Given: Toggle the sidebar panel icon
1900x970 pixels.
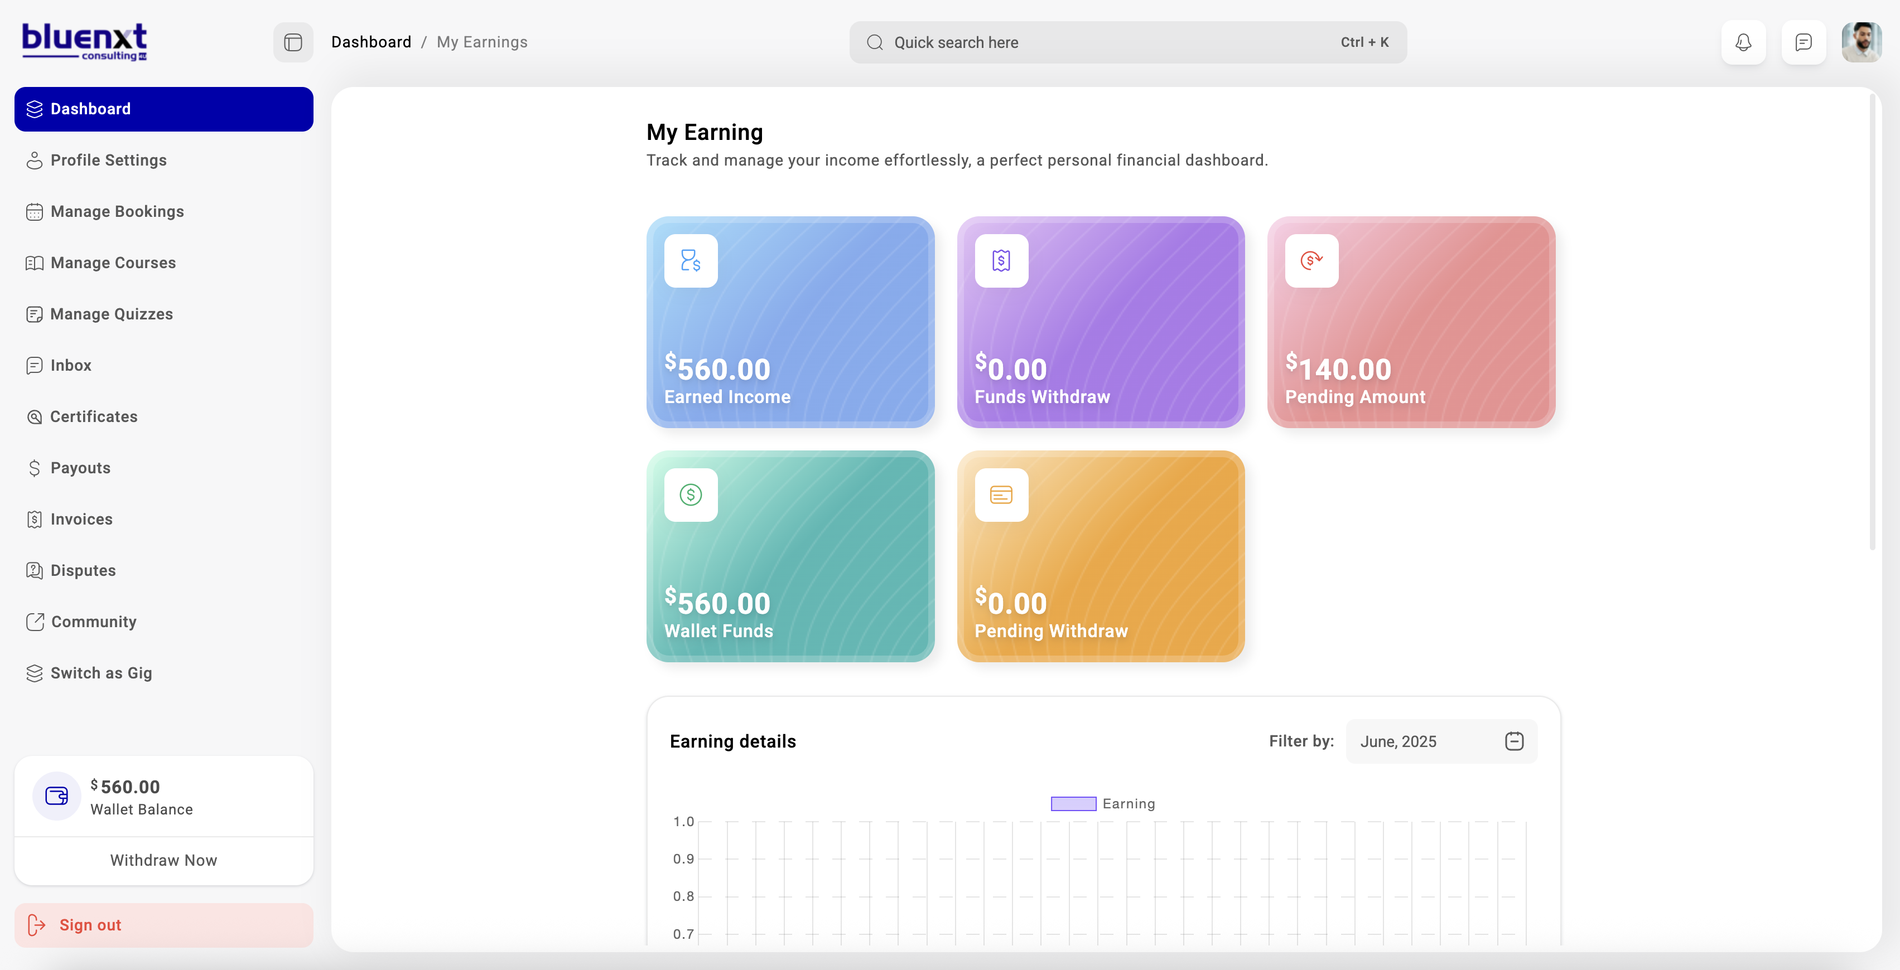Looking at the screenshot, I should point(293,42).
